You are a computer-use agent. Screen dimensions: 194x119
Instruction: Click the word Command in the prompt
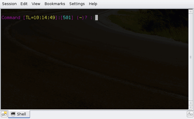coord(11,18)
